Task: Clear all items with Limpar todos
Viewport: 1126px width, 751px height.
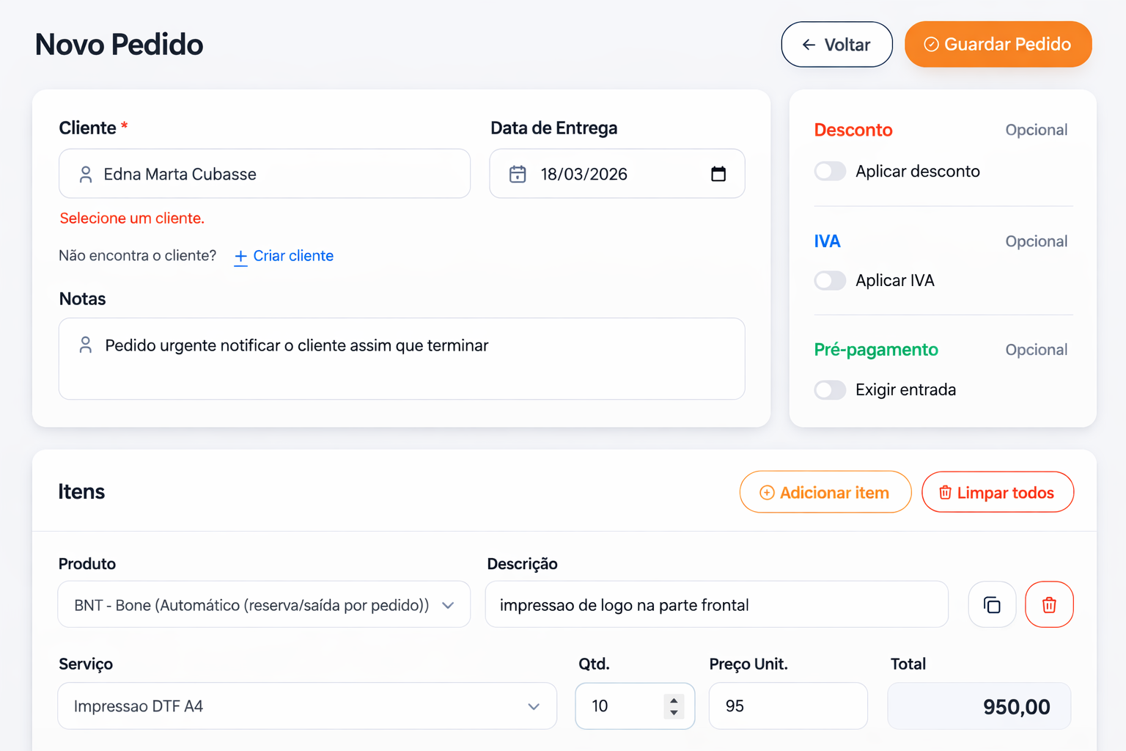Action: coord(997,492)
